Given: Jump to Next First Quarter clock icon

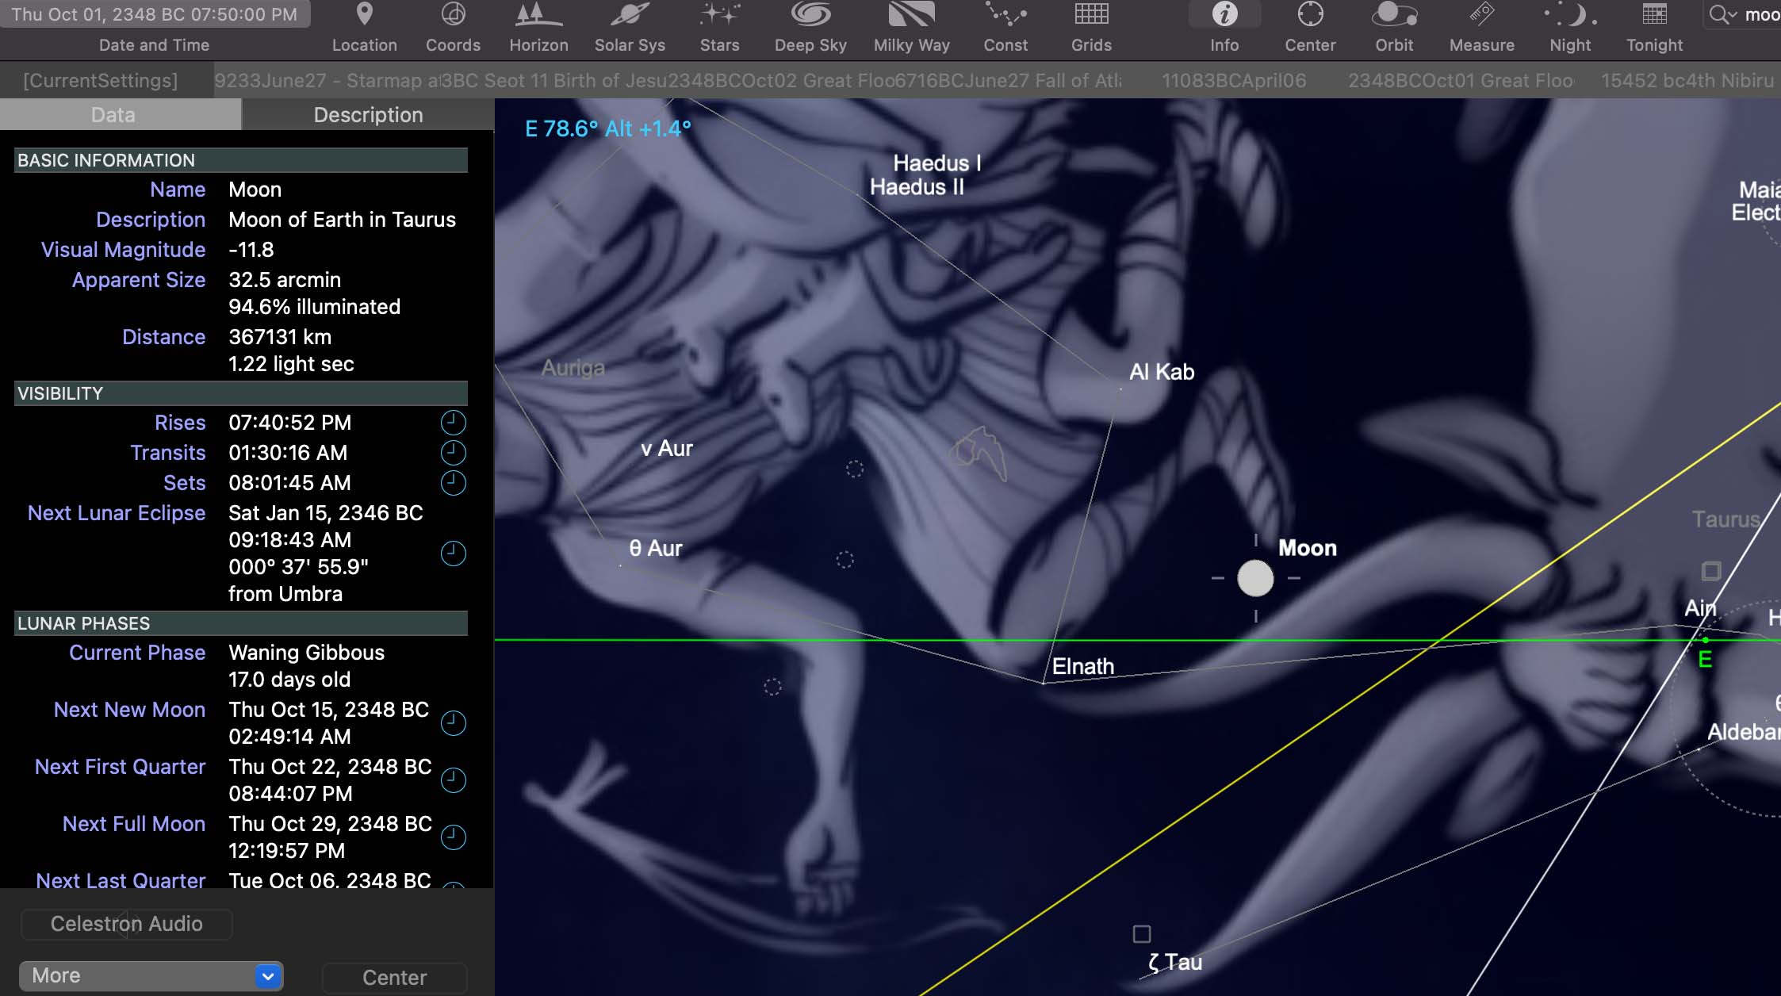Looking at the screenshot, I should (x=453, y=780).
